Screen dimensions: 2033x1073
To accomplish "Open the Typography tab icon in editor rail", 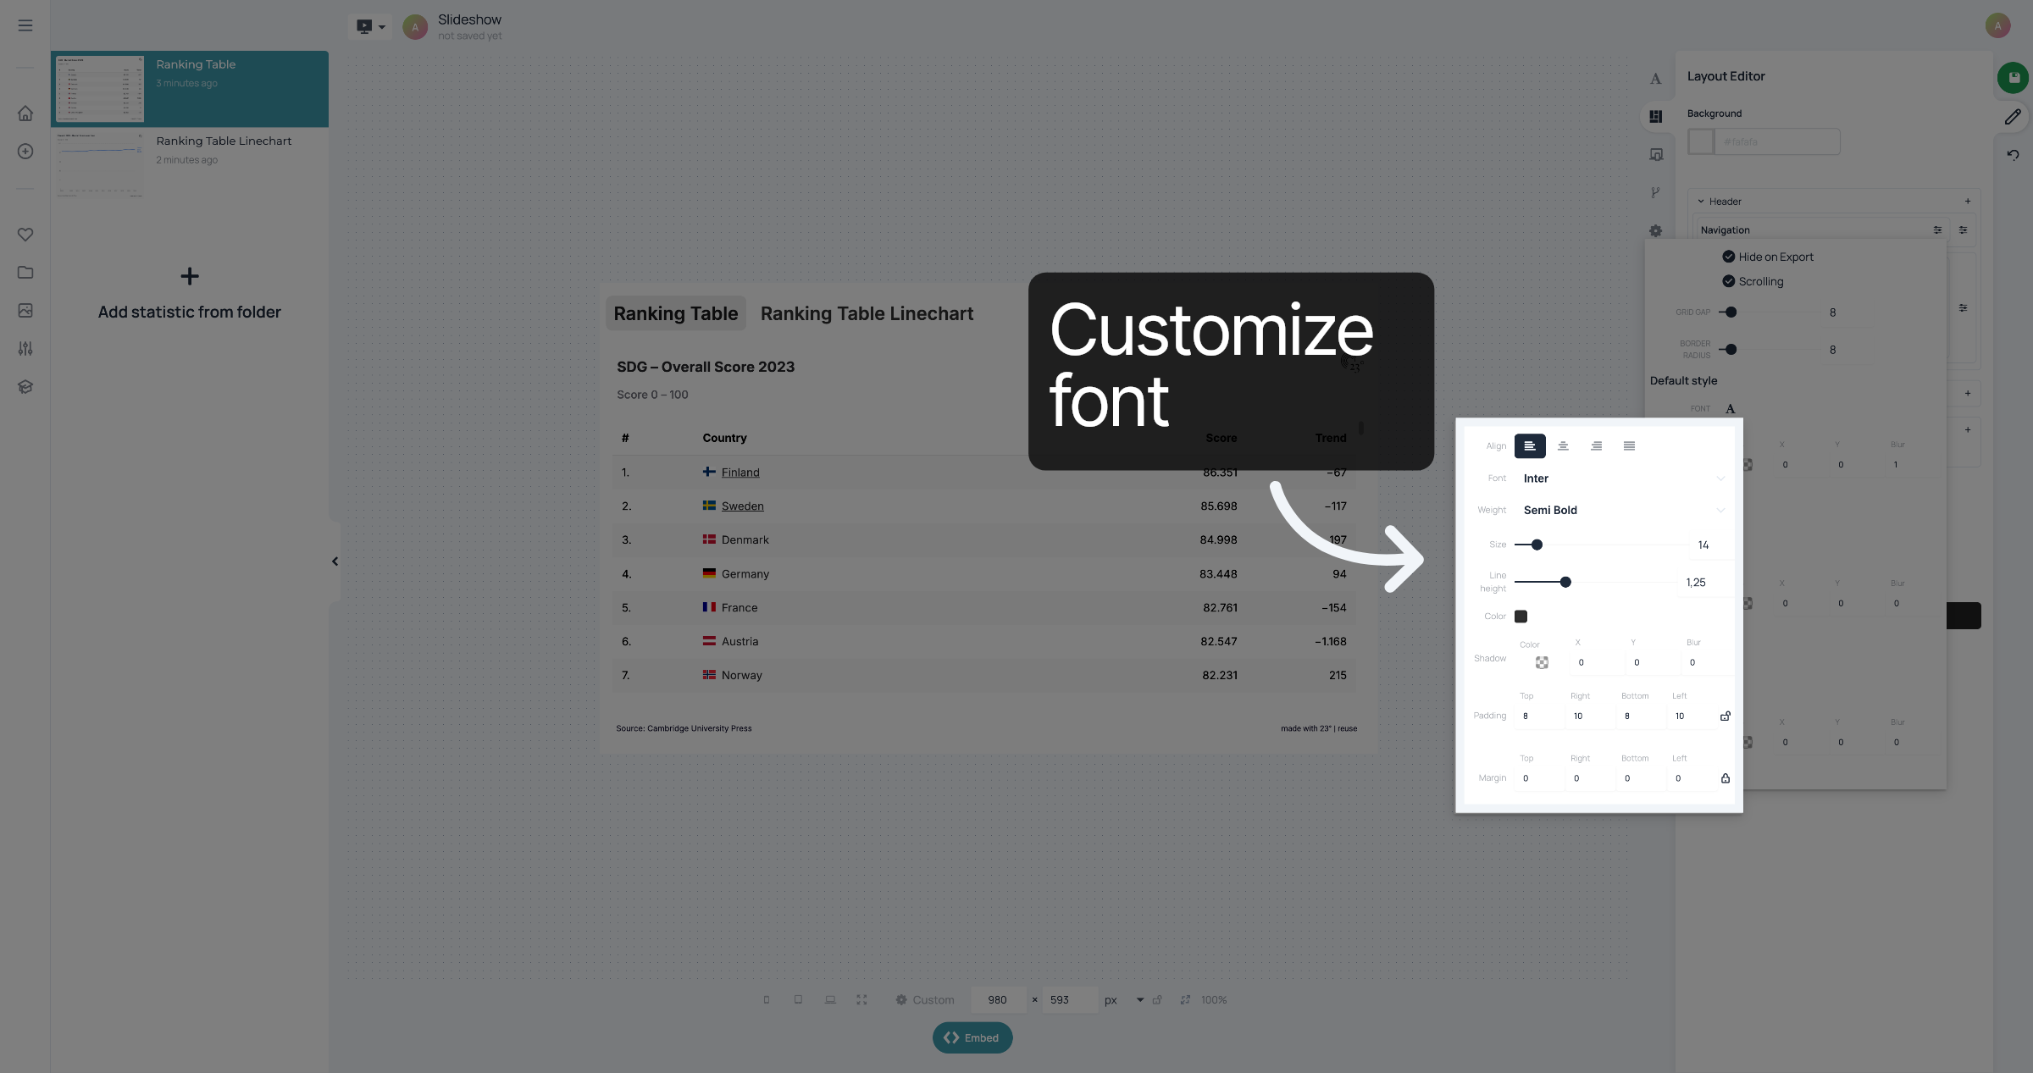I will (1655, 79).
